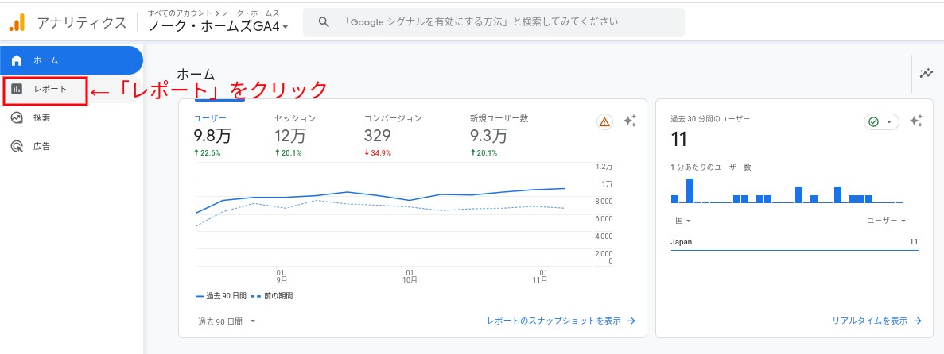944x354 pixels.
Task: Click the Explore (探索) icon
Action: pyautogui.click(x=17, y=117)
